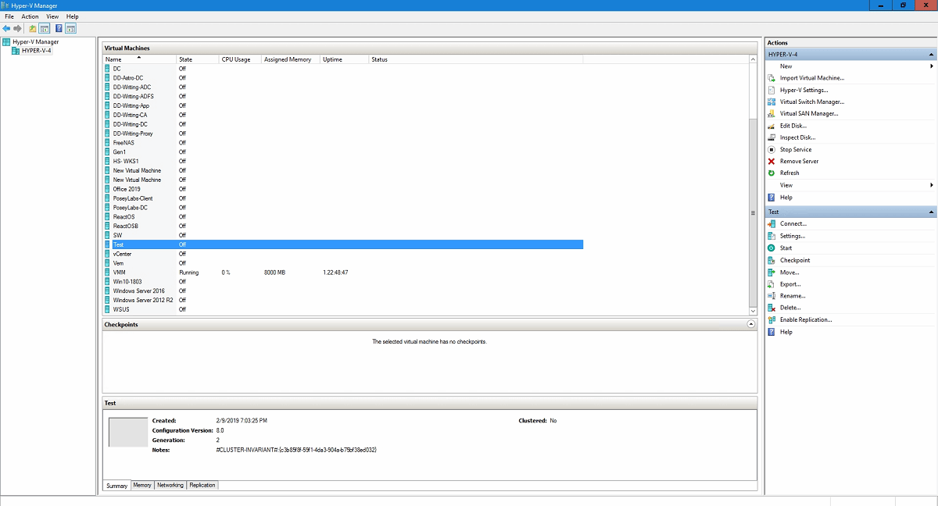This screenshot has width=938, height=506.
Task: Refresh the HYPER-V-4 server
Action: point(788,173)
